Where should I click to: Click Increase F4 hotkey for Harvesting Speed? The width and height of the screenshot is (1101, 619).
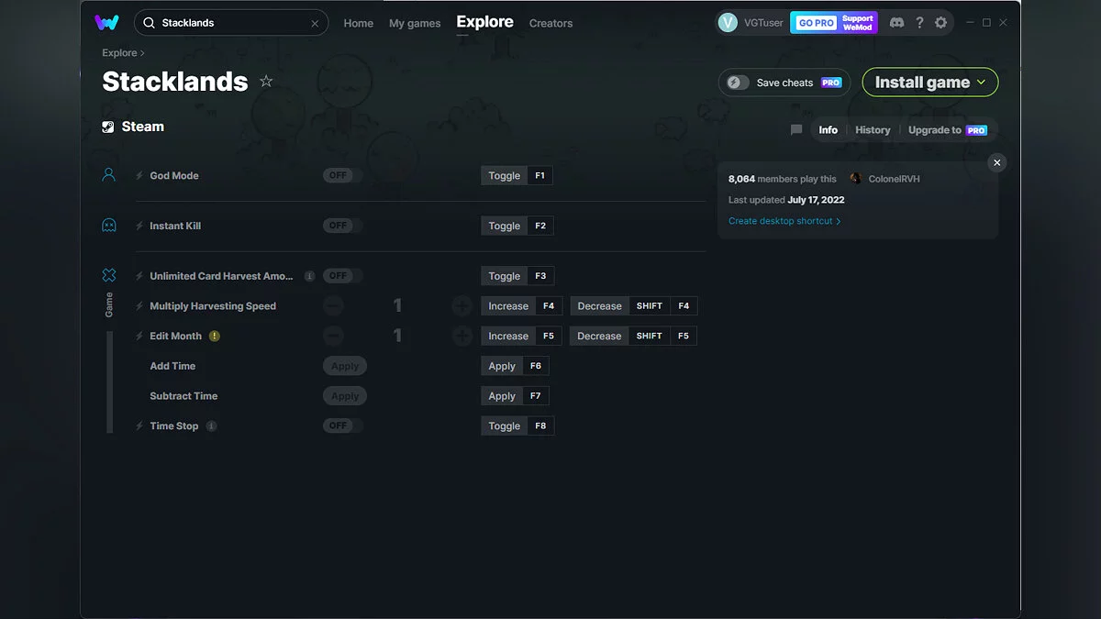[521, 306]
